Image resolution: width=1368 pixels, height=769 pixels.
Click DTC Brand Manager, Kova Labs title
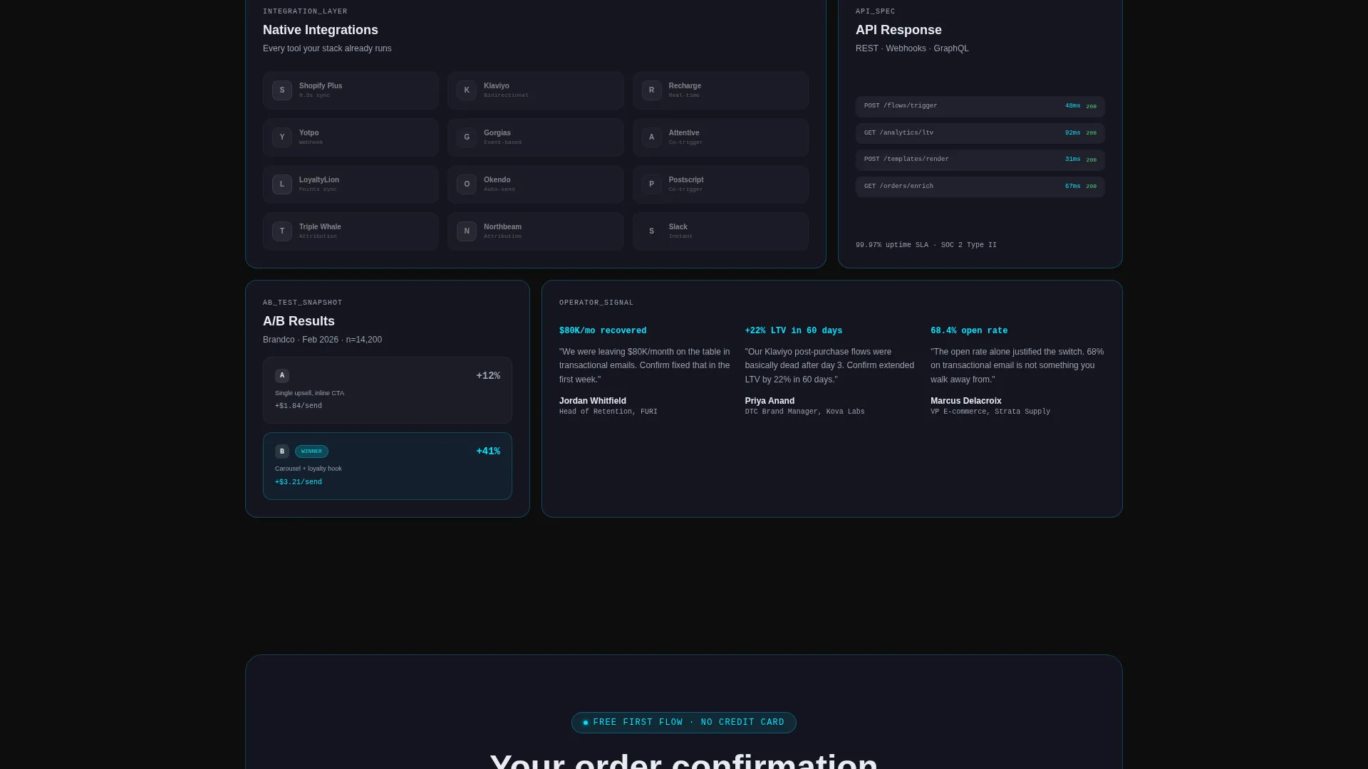tap(804, 412)
